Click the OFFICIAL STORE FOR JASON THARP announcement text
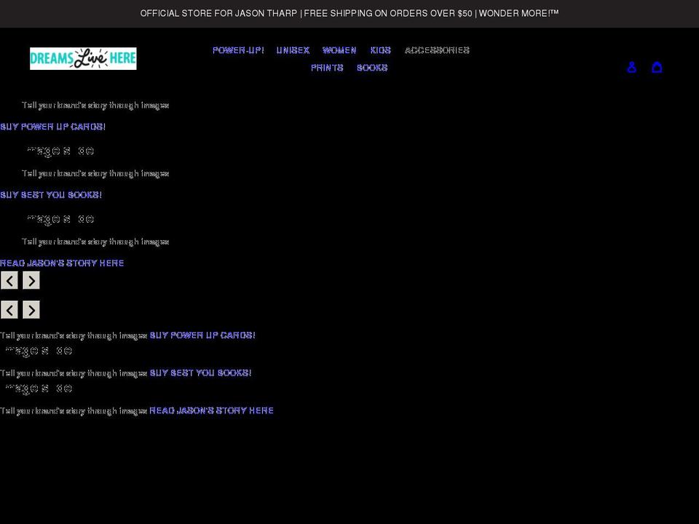 tap(349, 13)
